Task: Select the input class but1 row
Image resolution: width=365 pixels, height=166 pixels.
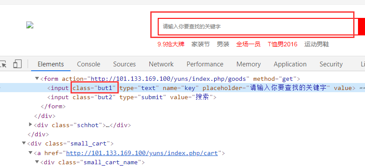Action: coord(182,88)
